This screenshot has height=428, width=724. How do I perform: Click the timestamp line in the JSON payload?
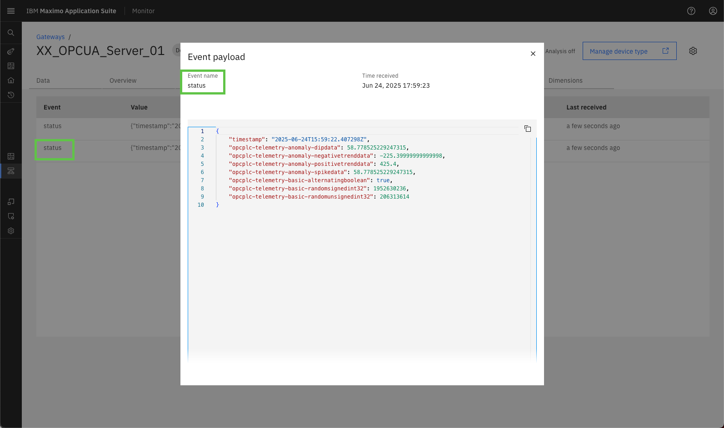299,139
